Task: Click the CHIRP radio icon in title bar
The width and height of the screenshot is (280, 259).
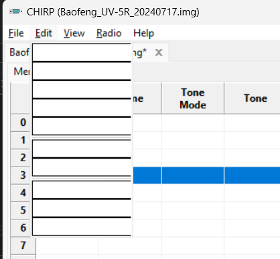Action: coord(15,11)
